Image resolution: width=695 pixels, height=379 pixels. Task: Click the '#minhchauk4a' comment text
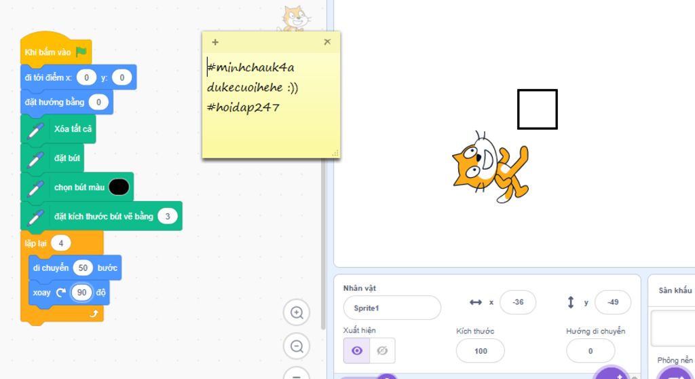coord(251,67)
